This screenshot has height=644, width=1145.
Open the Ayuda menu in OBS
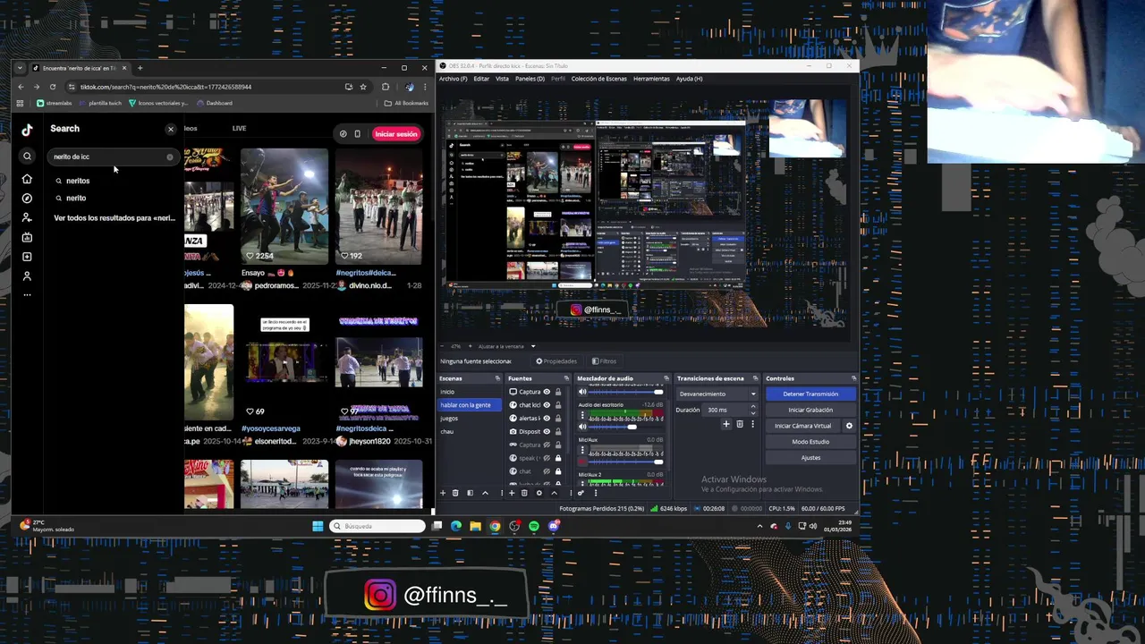pyautogui.click(x=689, y=79)
